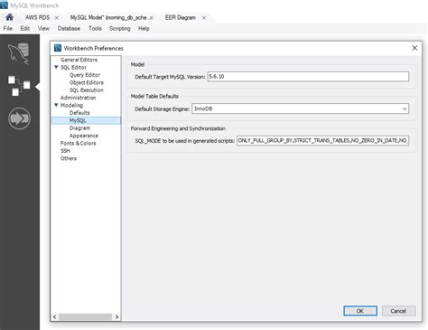Select Administration preferences page

[78, 98]
